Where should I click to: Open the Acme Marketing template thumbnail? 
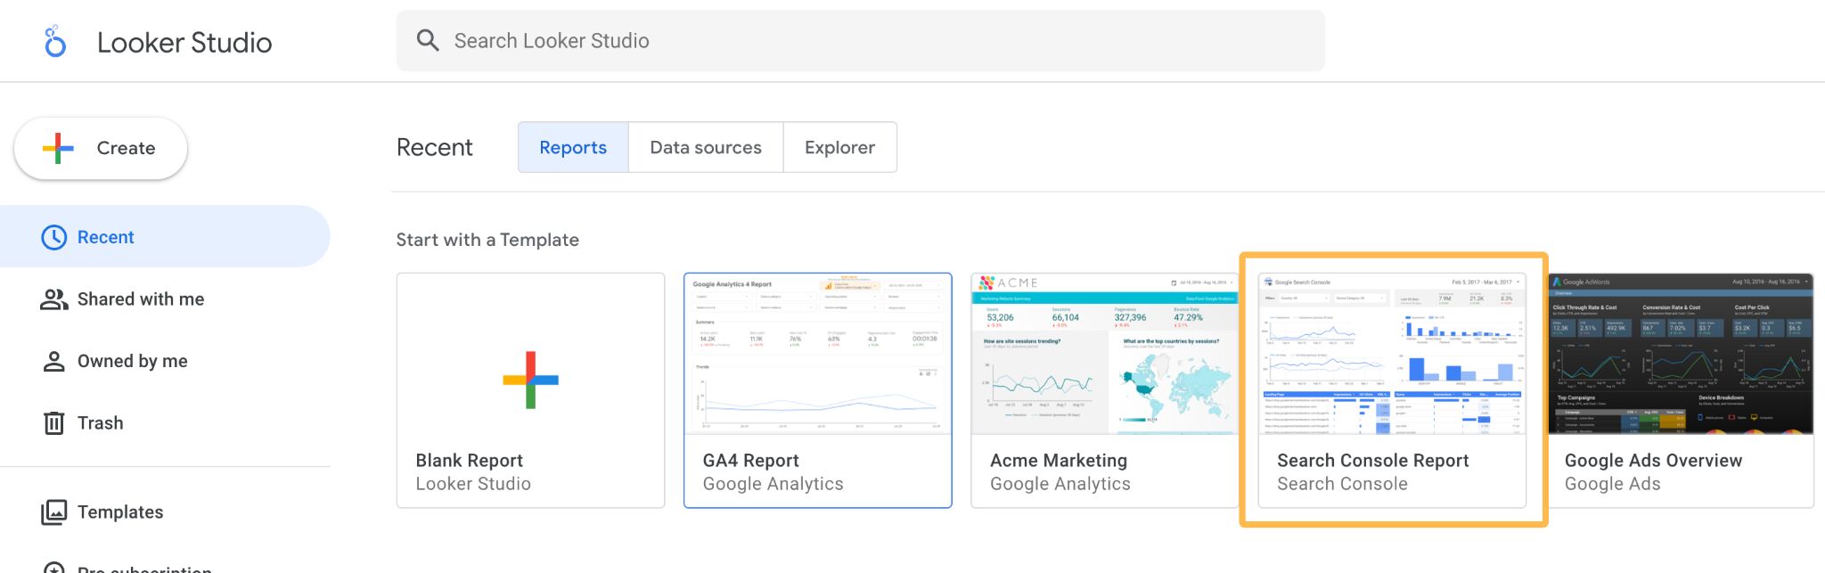pos(1104,355)
